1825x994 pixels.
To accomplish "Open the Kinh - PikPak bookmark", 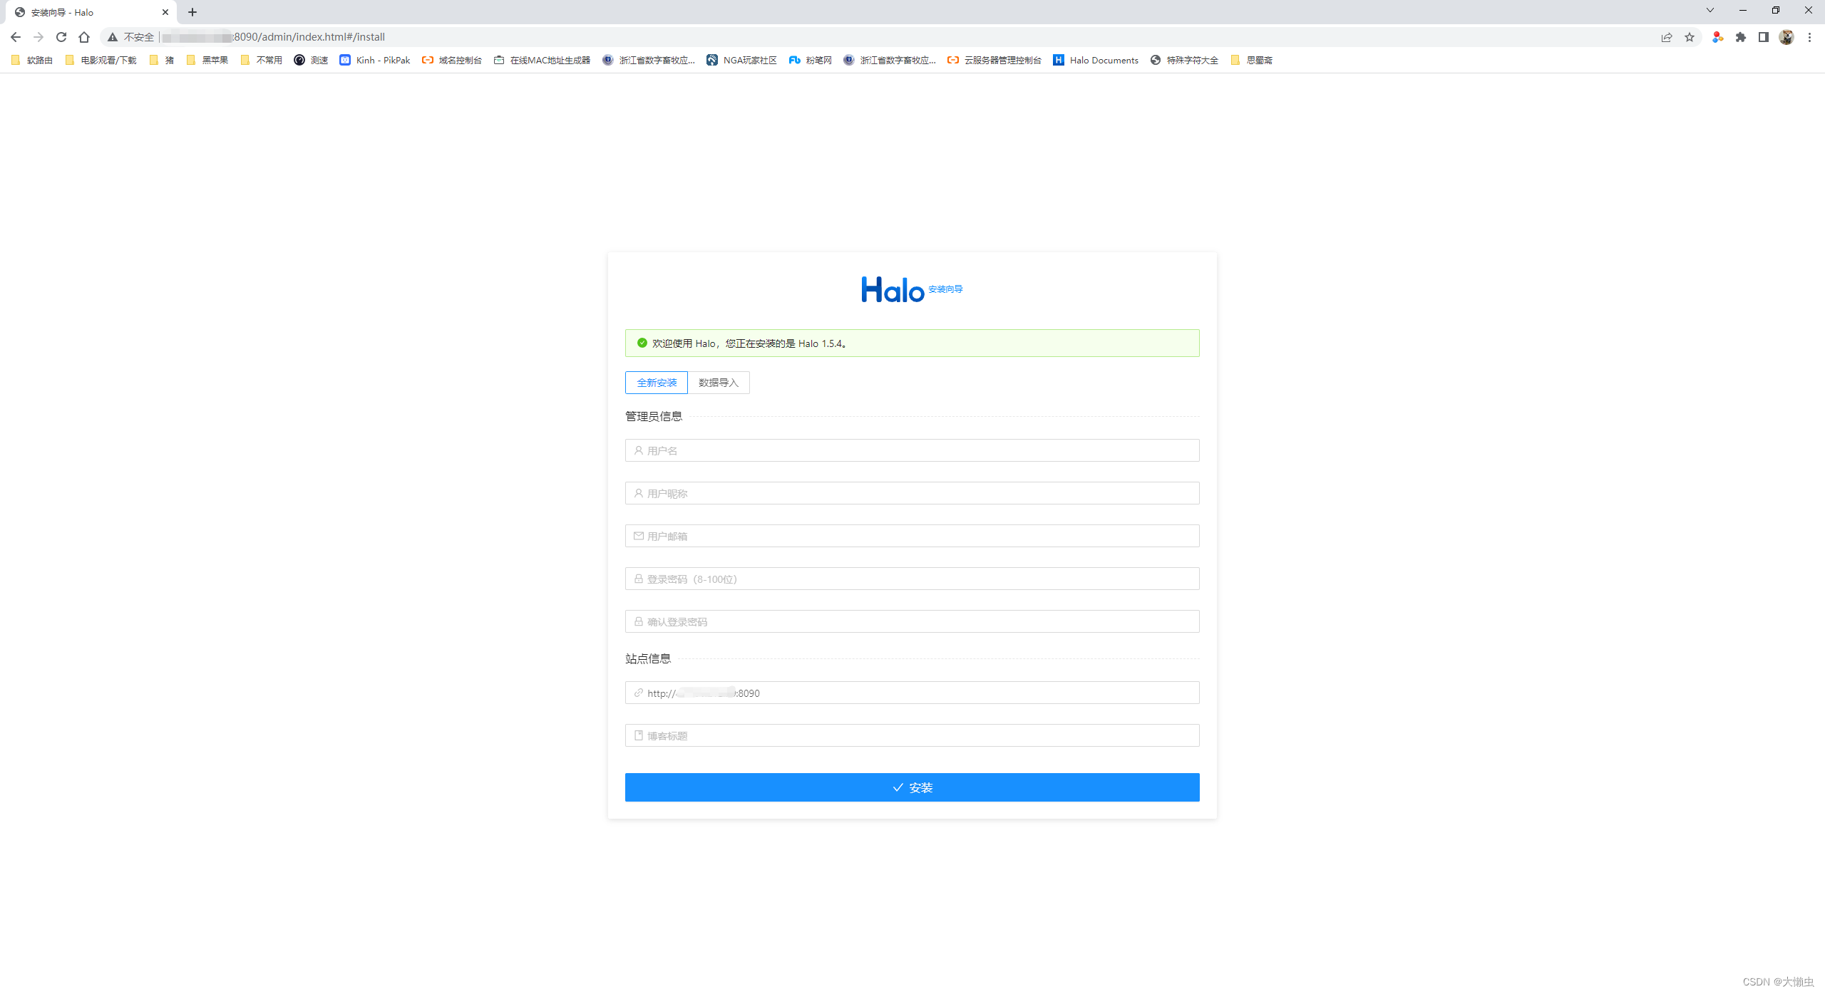I will [x=375, y=60].
